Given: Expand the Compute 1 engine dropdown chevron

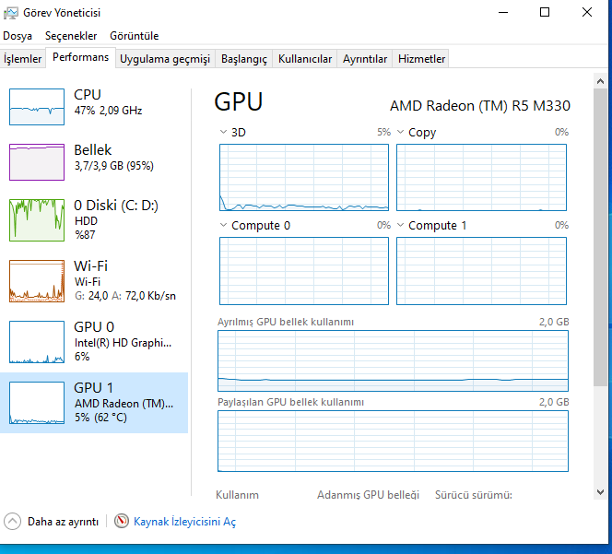Looking at the screenshot, I should (400, 225).
